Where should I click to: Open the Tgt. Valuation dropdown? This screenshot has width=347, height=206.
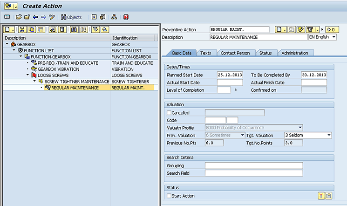(x=329, y=135)
